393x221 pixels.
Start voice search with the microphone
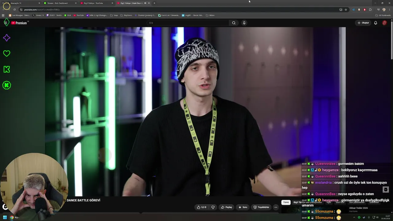(244, 23)
